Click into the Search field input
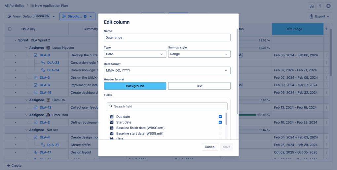Viewport: 337px width, 170px height. tap(167, 106)
